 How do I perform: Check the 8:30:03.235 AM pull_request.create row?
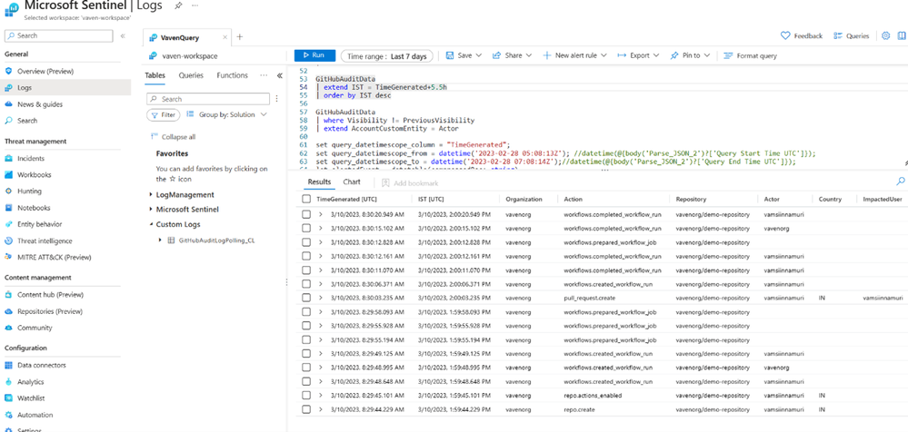[305, 298]
